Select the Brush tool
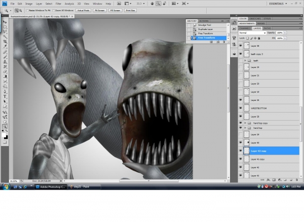Viewport: 304px width, 222px height. [x=5, y=57]
